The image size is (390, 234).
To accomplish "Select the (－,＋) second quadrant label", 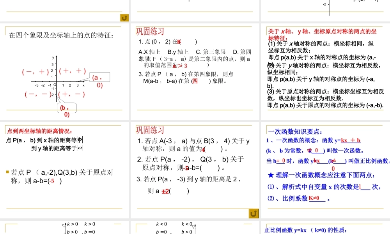I will [35, 72].
